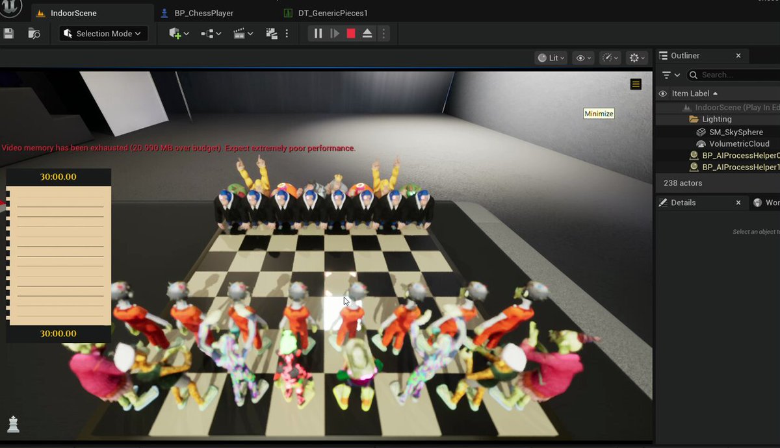Stop the play-in-editor session

(x=351, y=33)
